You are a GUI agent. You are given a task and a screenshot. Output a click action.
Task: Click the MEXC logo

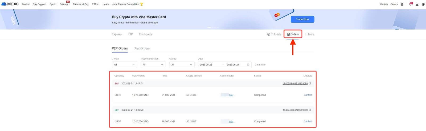point(10,4)
